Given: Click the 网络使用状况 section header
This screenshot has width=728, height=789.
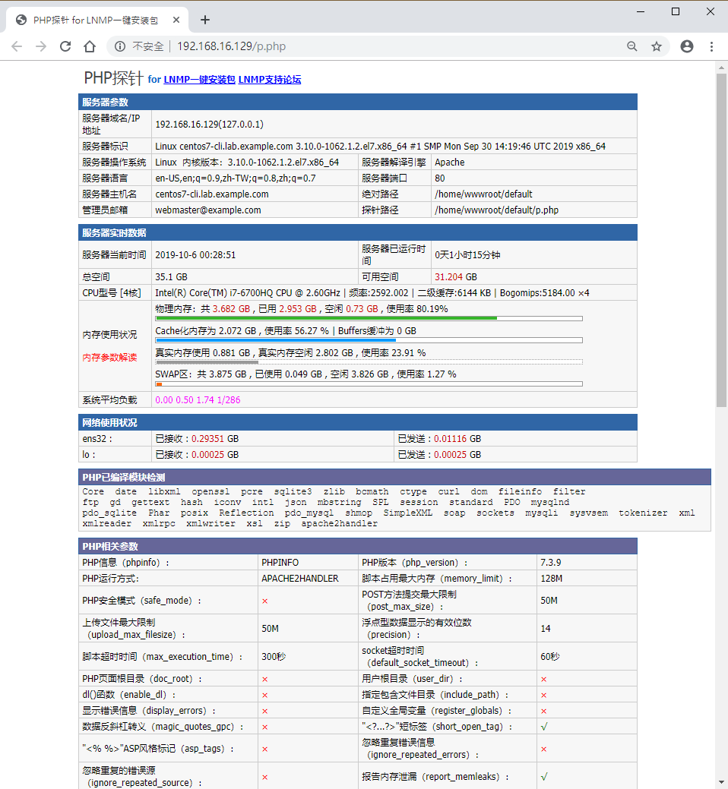Looking at the screenshot, I should coord(357,422).
